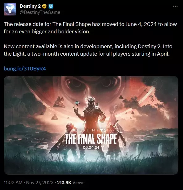Viewport: 183px width, 190px height.
Task: Click the DESTINY 2 logo text in artwork
Action: click(x=91, y=130)
